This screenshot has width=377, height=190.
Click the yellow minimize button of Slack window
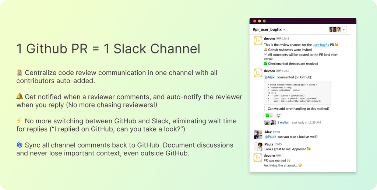coord(260,21)
